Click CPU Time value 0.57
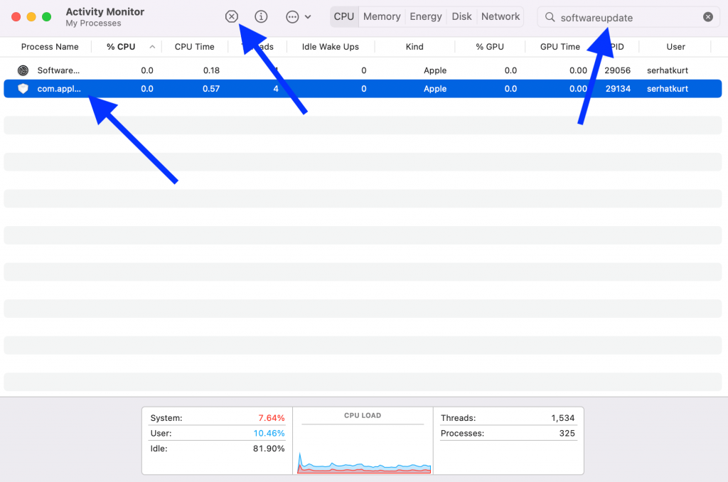The width and height of the screenshot is (728, 482). tap(211, 89)
